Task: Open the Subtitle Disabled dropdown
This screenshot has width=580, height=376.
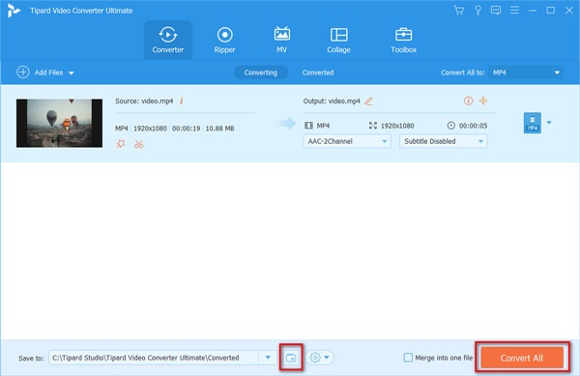Action: point(443,141)
